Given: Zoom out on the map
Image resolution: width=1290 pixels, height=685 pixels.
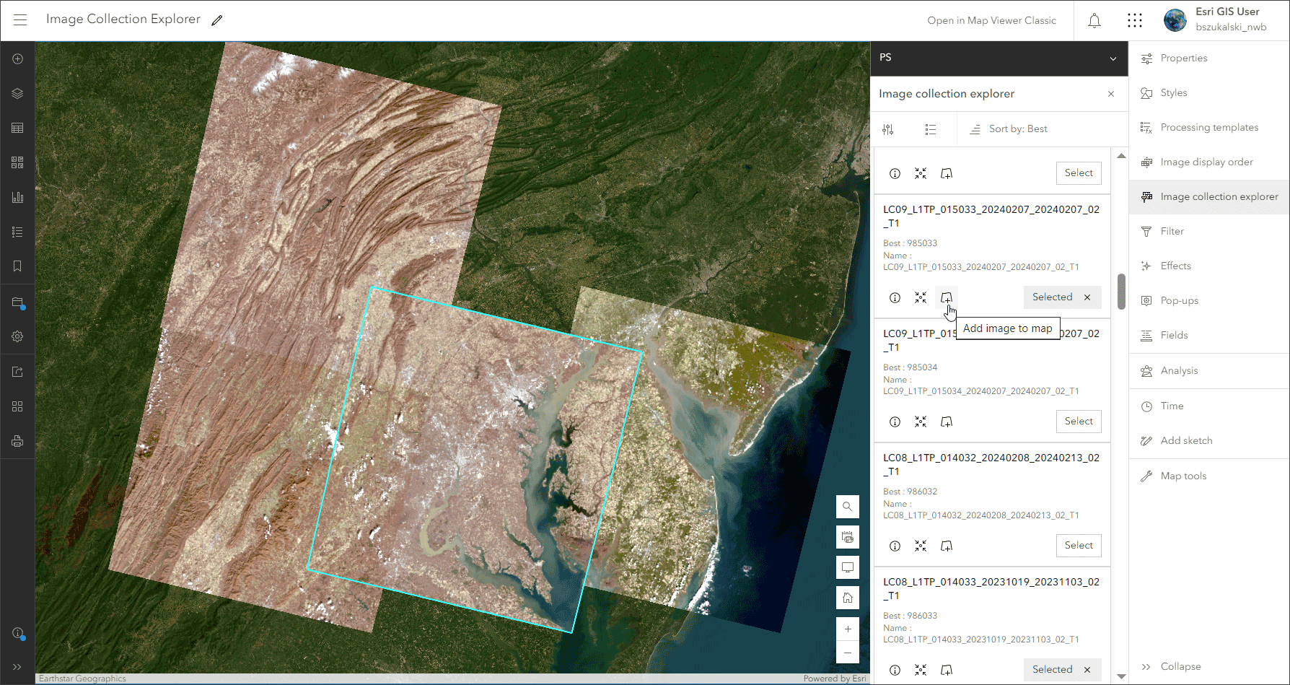Looking at the screenshot, I should coord(848,653).
